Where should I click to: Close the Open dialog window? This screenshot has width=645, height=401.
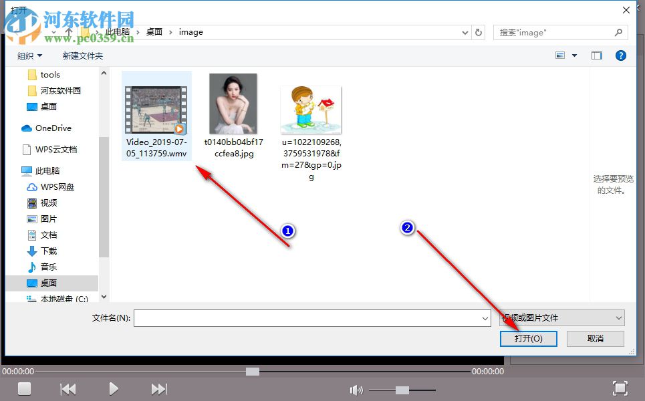[x=626, y=10]
